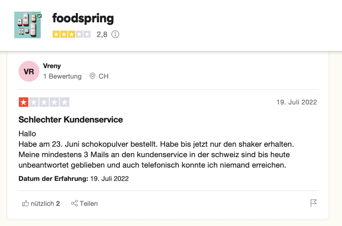Click the VR reviewer avatar
Screen dimensions: 342x226
click(29, 71)
